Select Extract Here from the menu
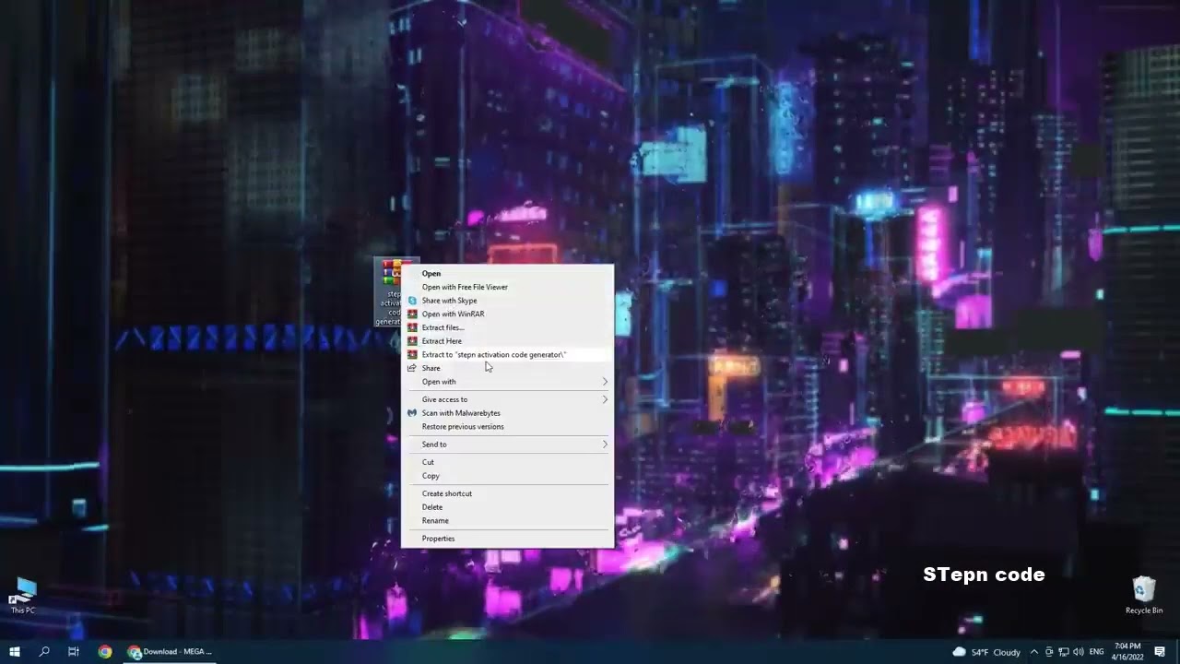Image resolution: width=1180 pixels, height=664 pixels. (x=507, y=341)
